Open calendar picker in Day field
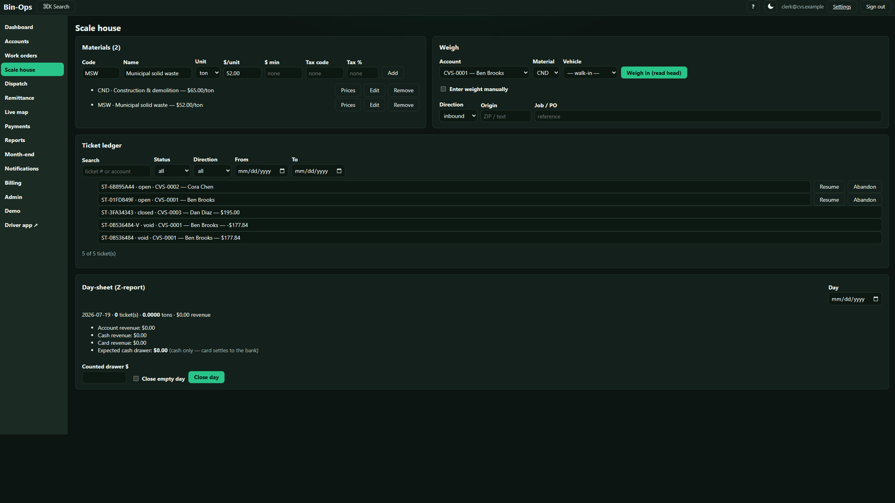The image size is (895, 503). (x=876, y=299)
